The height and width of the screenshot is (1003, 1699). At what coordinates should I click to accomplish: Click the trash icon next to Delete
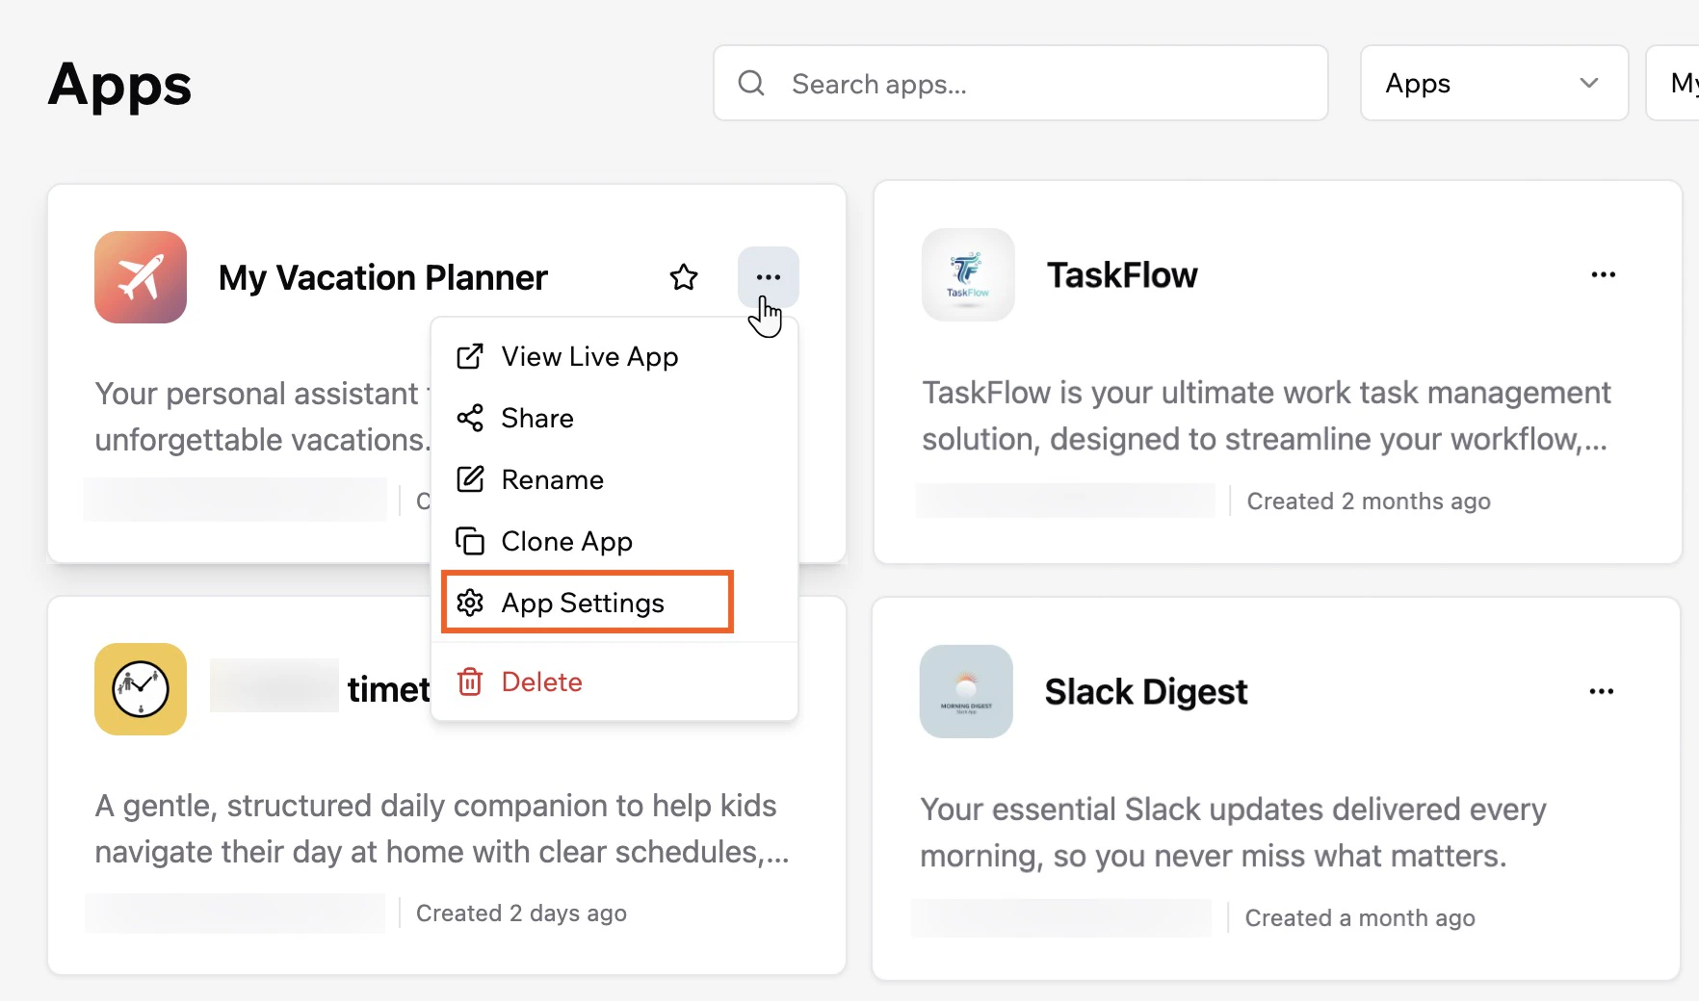click(470, 682)
